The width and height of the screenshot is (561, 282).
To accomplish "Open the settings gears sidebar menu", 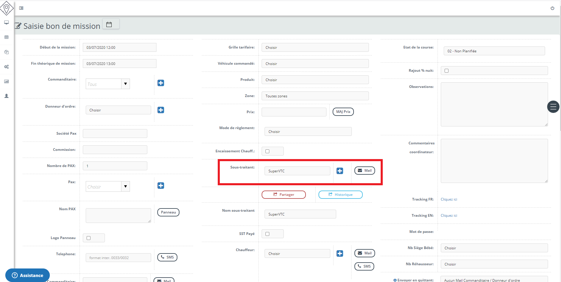I will (x=6, y=67).
